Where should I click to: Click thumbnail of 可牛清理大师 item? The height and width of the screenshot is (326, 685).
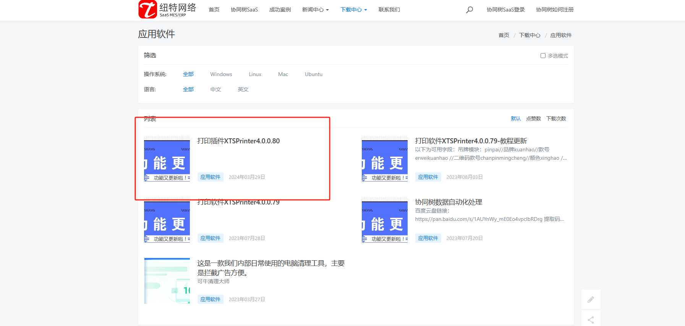pyautogui.click(x=167, y=281)
